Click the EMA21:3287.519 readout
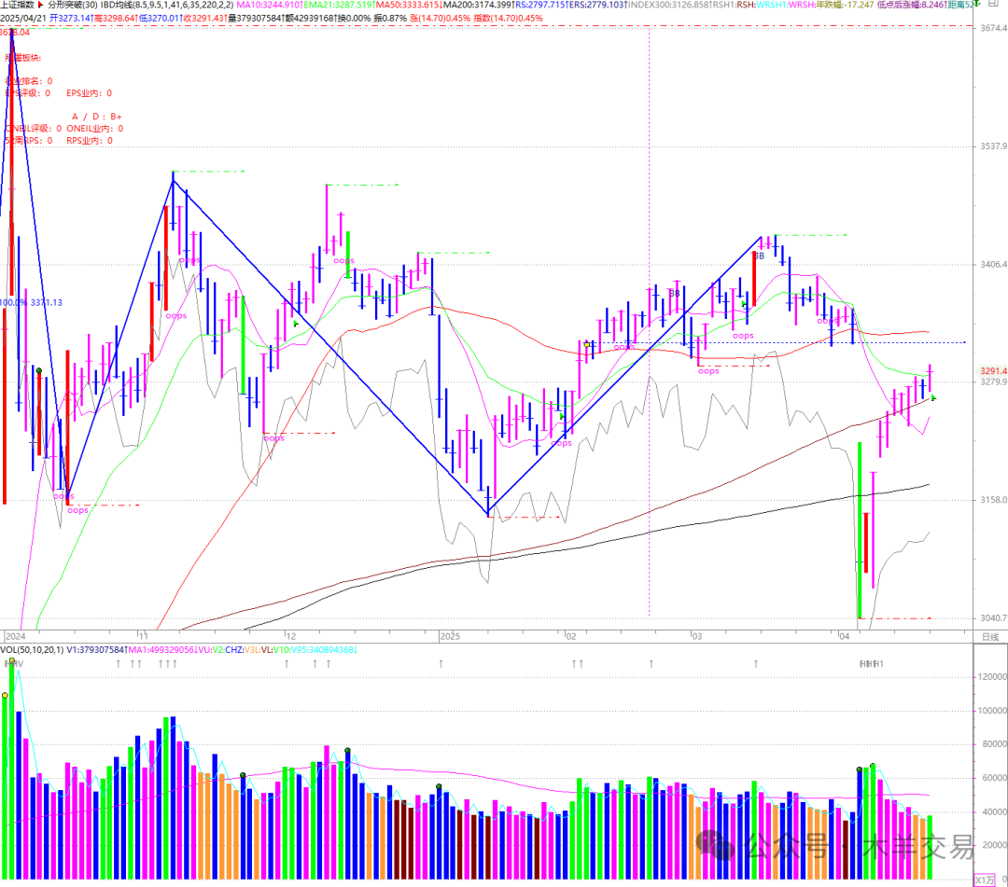This screenshot has width=1008, height=887. (339, 6)
